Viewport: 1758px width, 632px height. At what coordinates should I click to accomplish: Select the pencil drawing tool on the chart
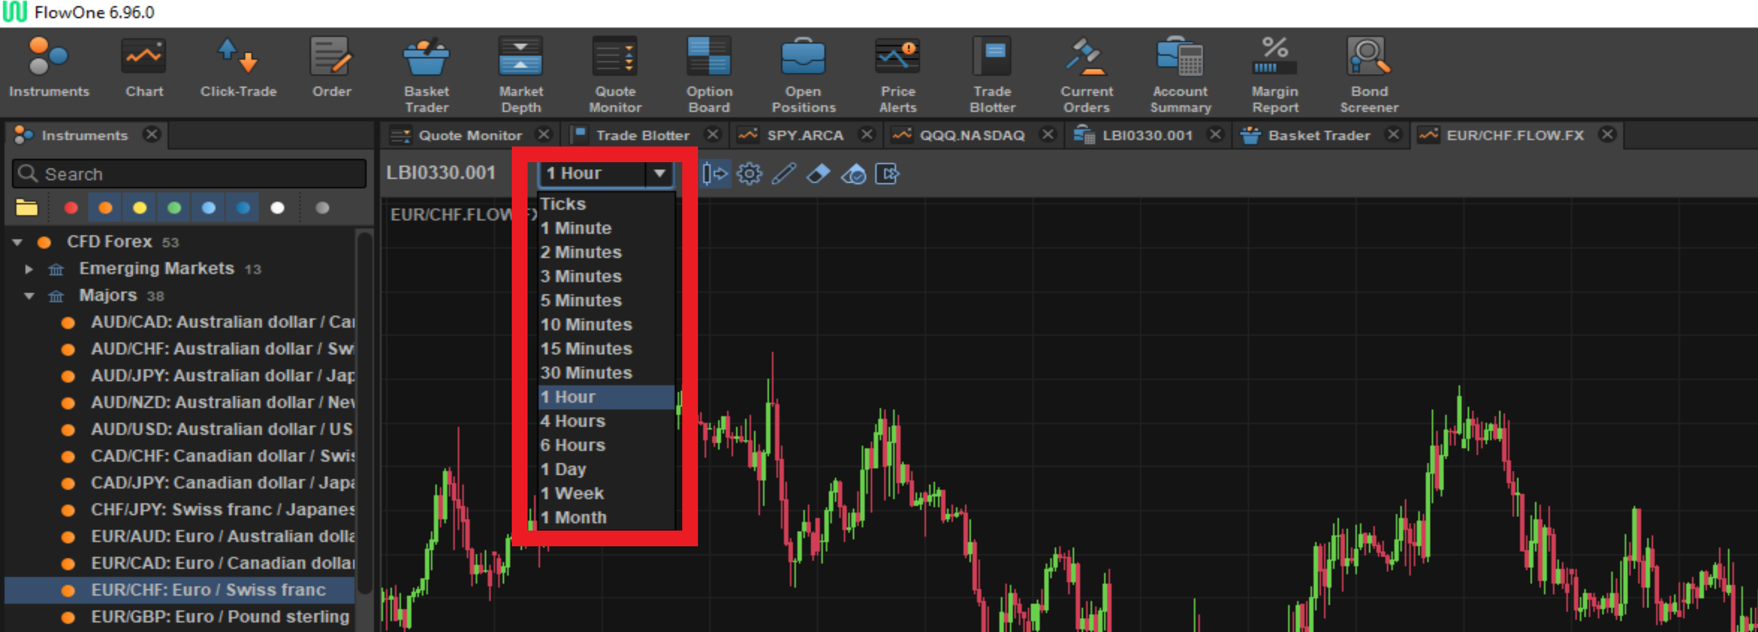pyautogui.click(x=782, y=173)
